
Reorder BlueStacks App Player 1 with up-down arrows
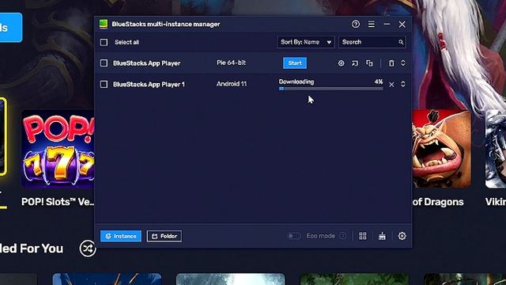coord(402,84)
